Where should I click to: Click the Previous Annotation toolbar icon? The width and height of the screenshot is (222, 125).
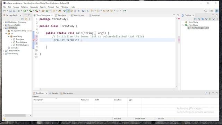98,11
